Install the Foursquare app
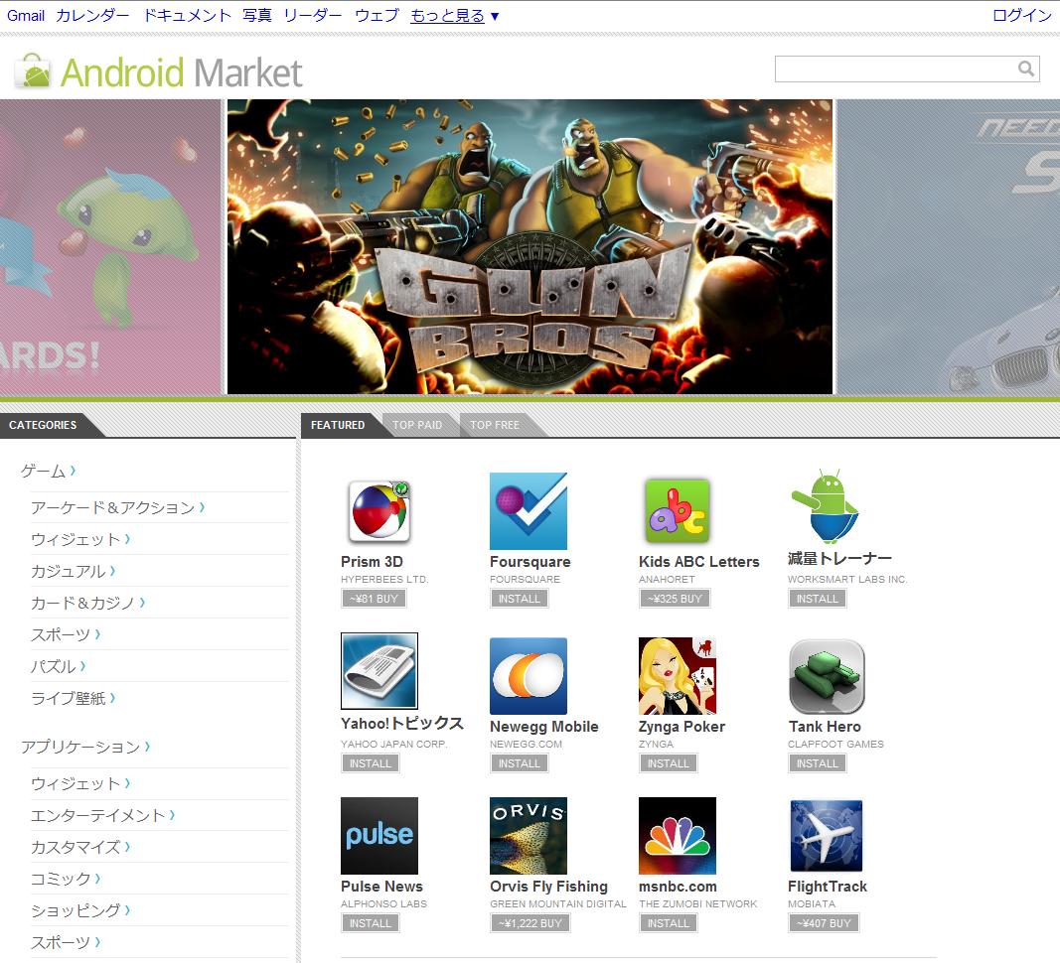The width and height of the screenshot is (1060, 963). (x=520, y=598)
